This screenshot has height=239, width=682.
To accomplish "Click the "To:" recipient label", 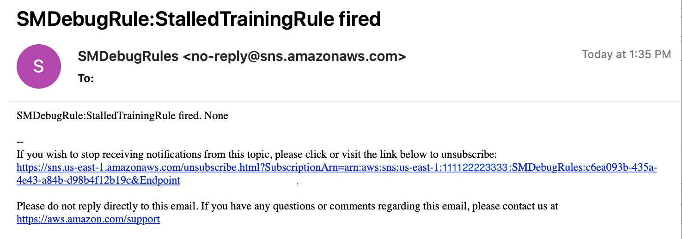I will pyautogui.click(x=86, y=78).
